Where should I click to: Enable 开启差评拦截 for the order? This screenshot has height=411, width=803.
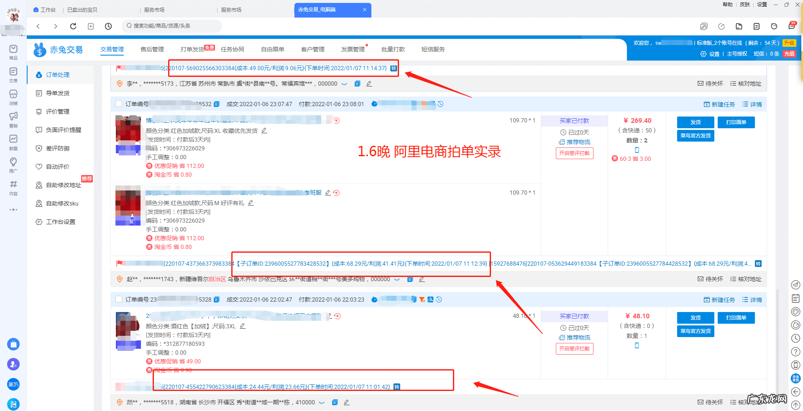pyautogui.click(x=574, y=153)
